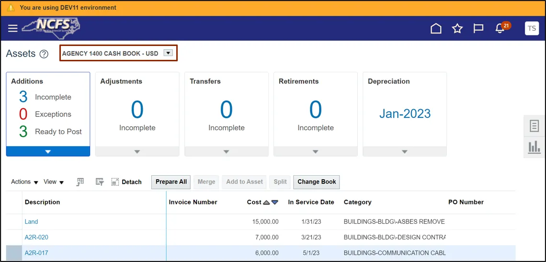Click the Export to spreadsheet icon
This screenshot has width=546, height=262.
click(80, 182)
